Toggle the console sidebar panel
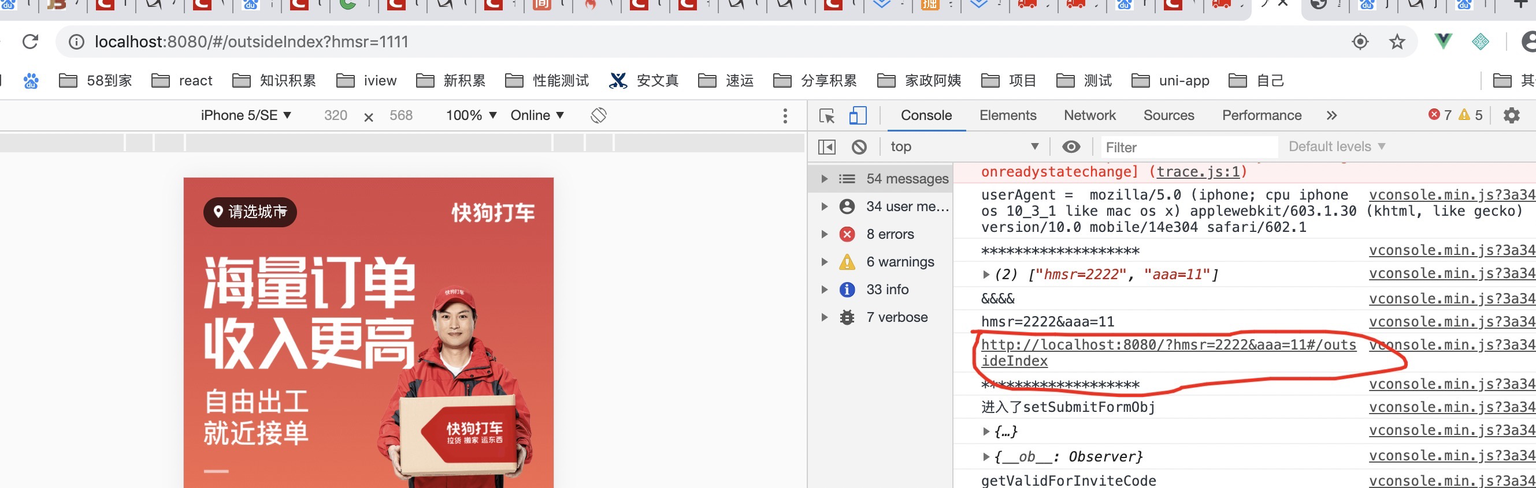The image size is (1536, 488). [827, 147]
